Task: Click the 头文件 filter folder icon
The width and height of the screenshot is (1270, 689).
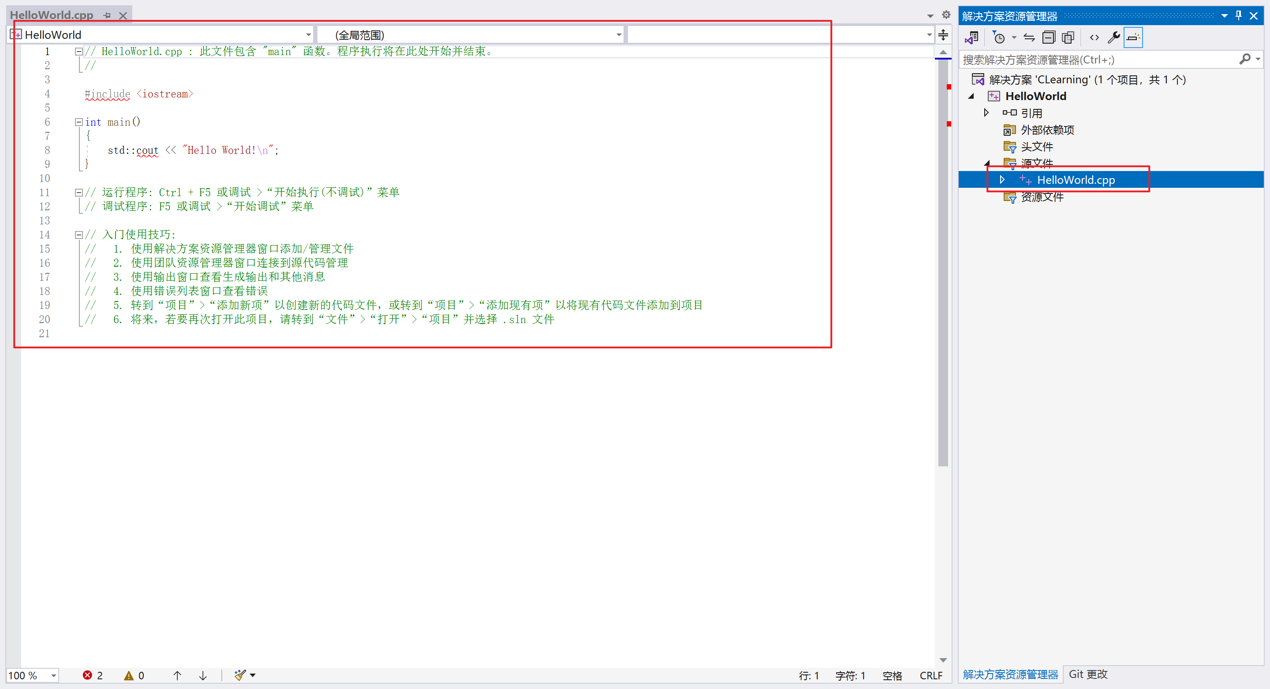Action: [x=1009, y=146]
